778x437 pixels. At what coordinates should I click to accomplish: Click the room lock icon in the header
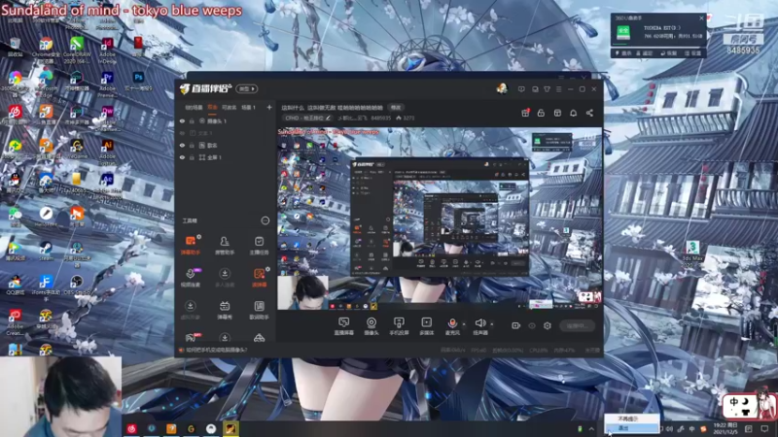541,113
